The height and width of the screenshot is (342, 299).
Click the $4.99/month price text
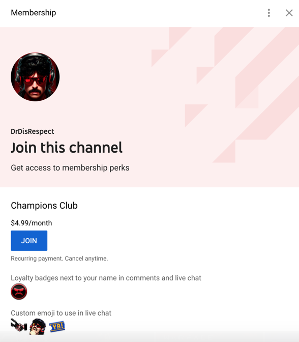click(x=32, y=223)
